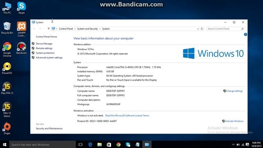Open This PC desktop icon
Image resolution: width=263 pixels, height=148 pixels.
7,8
